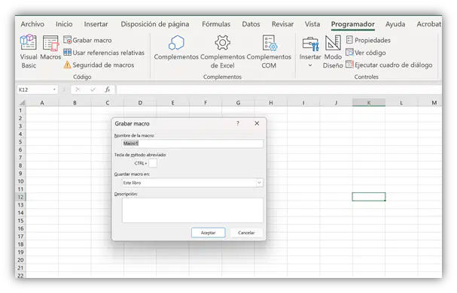
Task: Click the Select All corner triangle
Action: (x=22, y=103)
